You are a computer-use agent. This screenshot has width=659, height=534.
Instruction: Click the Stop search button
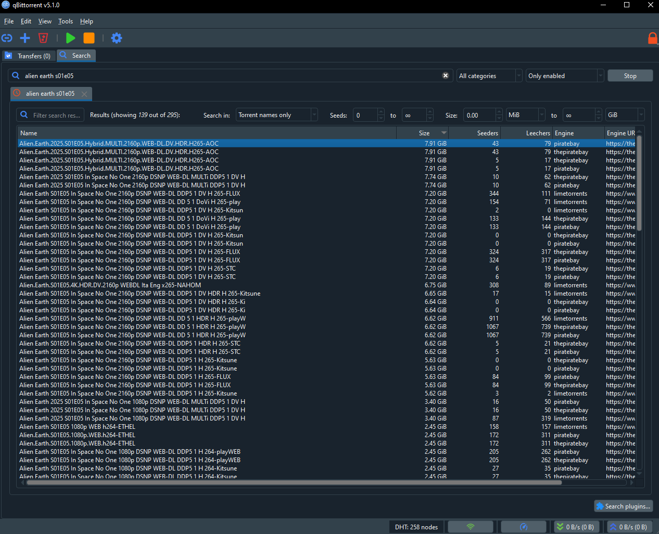point(630,75)
